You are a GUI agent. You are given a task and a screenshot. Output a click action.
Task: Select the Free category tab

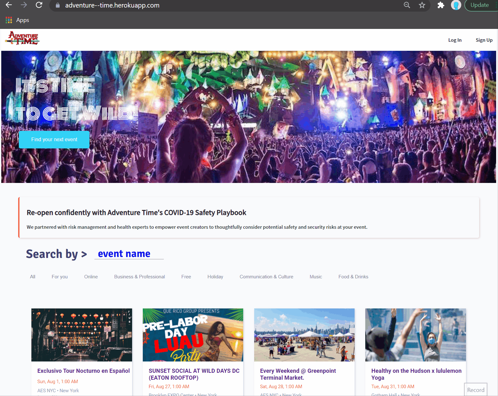(186, 277)
